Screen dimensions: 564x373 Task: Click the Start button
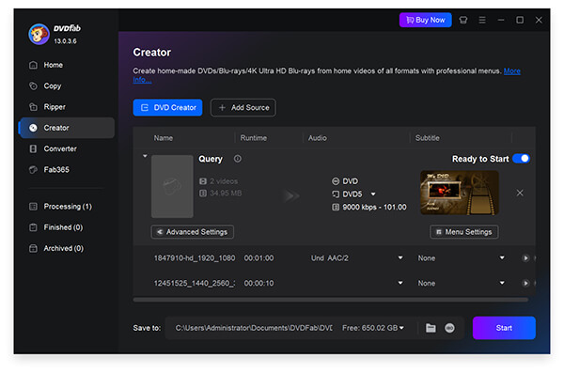(504, 328)
